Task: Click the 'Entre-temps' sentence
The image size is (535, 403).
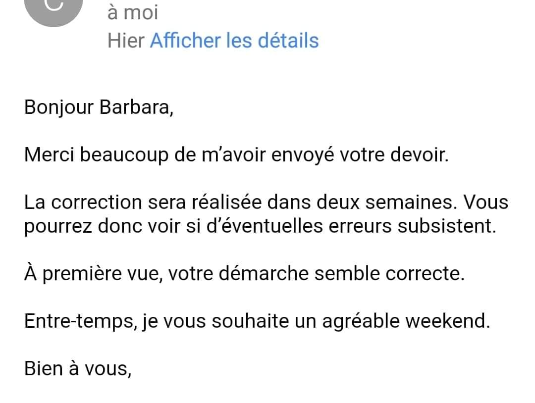Action: tap(257, 321)
